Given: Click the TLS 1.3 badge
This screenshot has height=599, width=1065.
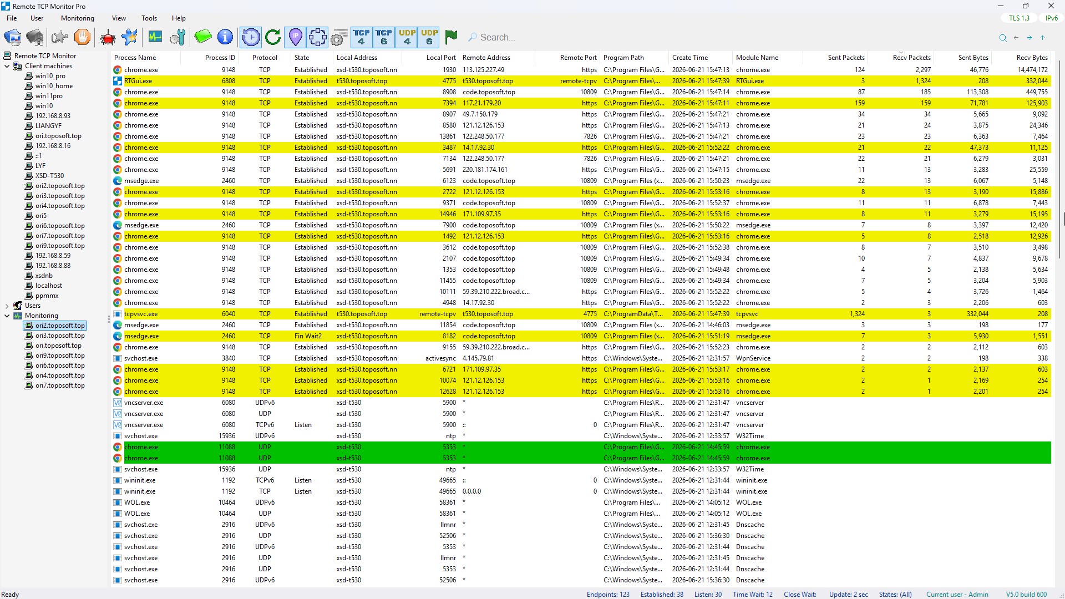Looking at the screenshot, I should (x=1019, y=18).
